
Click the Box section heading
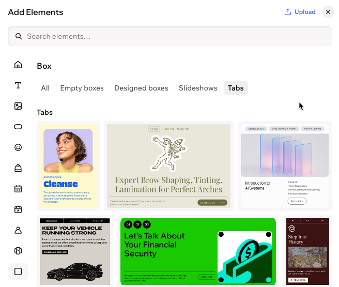click(44, 66)
